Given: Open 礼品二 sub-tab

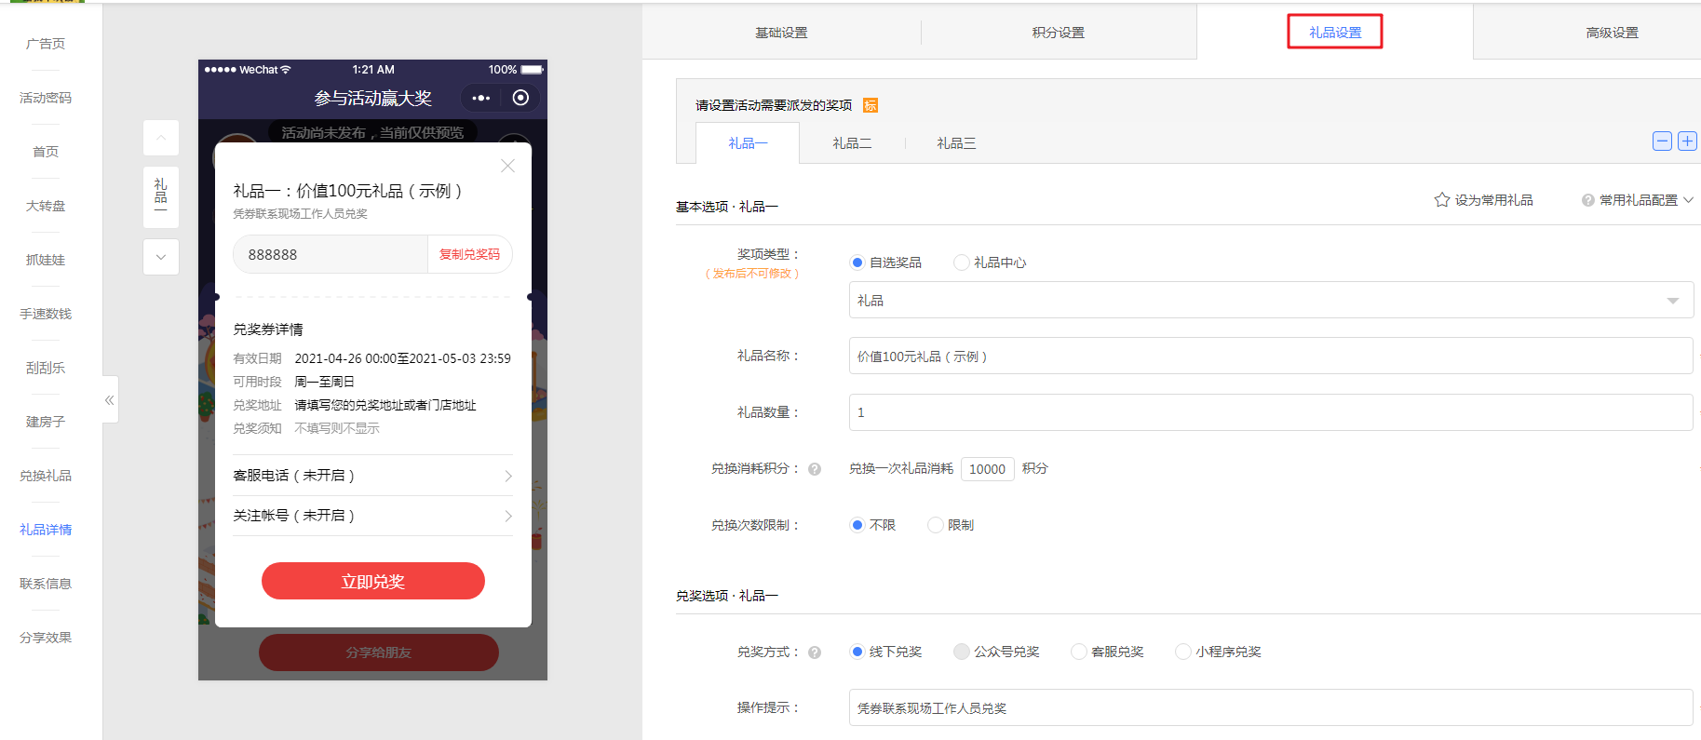Looking at the screenshot, I should 852,143.
